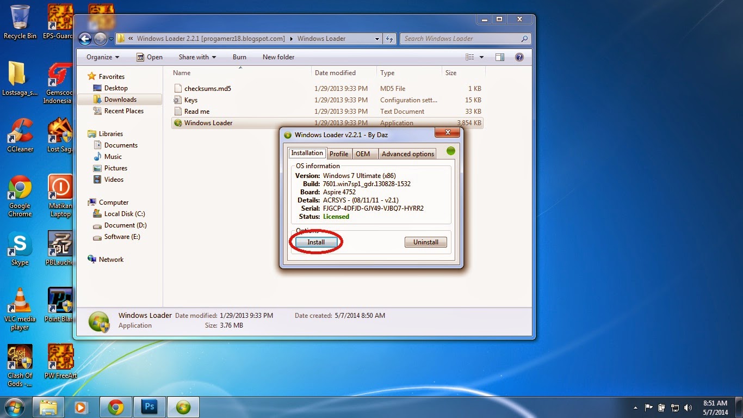Launch Skype from the desktop
This screenshot has width=743, height=418.
tap(20, 249)
